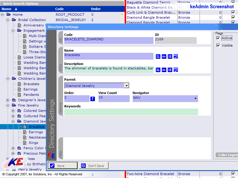238x178 pixels.
Task: Select Earrings under Diamond Jewelry in tree
Action: [36, 132]
